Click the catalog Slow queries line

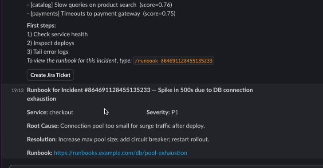click(99, 5)
